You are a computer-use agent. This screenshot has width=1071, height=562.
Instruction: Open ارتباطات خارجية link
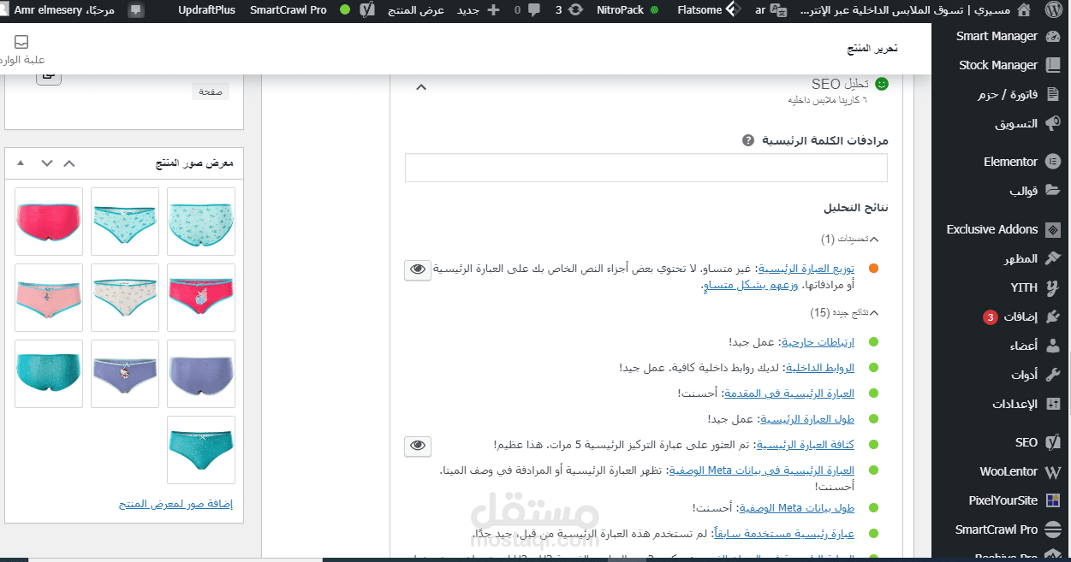coord(818,342)
